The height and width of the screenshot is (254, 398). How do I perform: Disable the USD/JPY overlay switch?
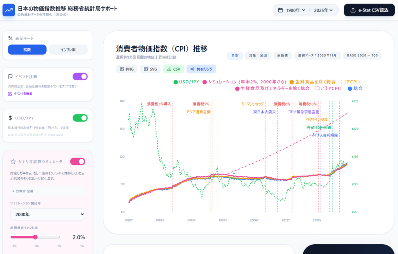80,118
